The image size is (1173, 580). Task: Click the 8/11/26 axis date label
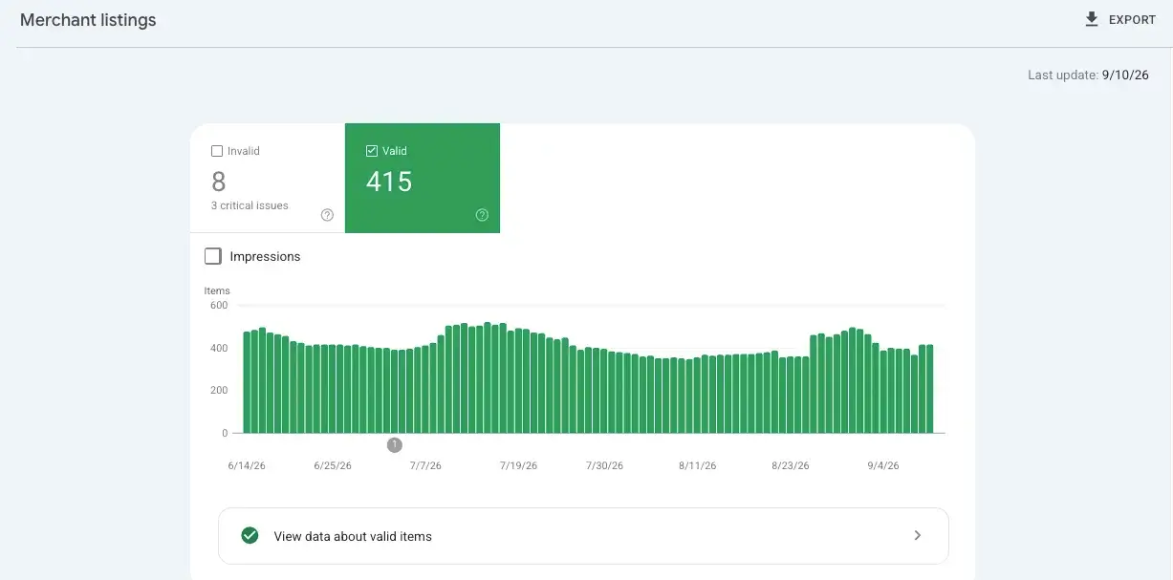pyautogui.click(x=698, y=466)
